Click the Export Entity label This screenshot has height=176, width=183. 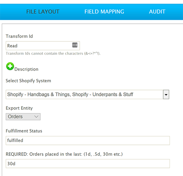(19, 108)
